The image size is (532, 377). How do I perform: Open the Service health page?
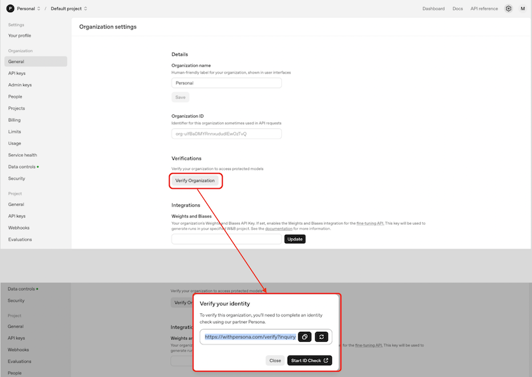pyautogui.click(x=23, y=155)
